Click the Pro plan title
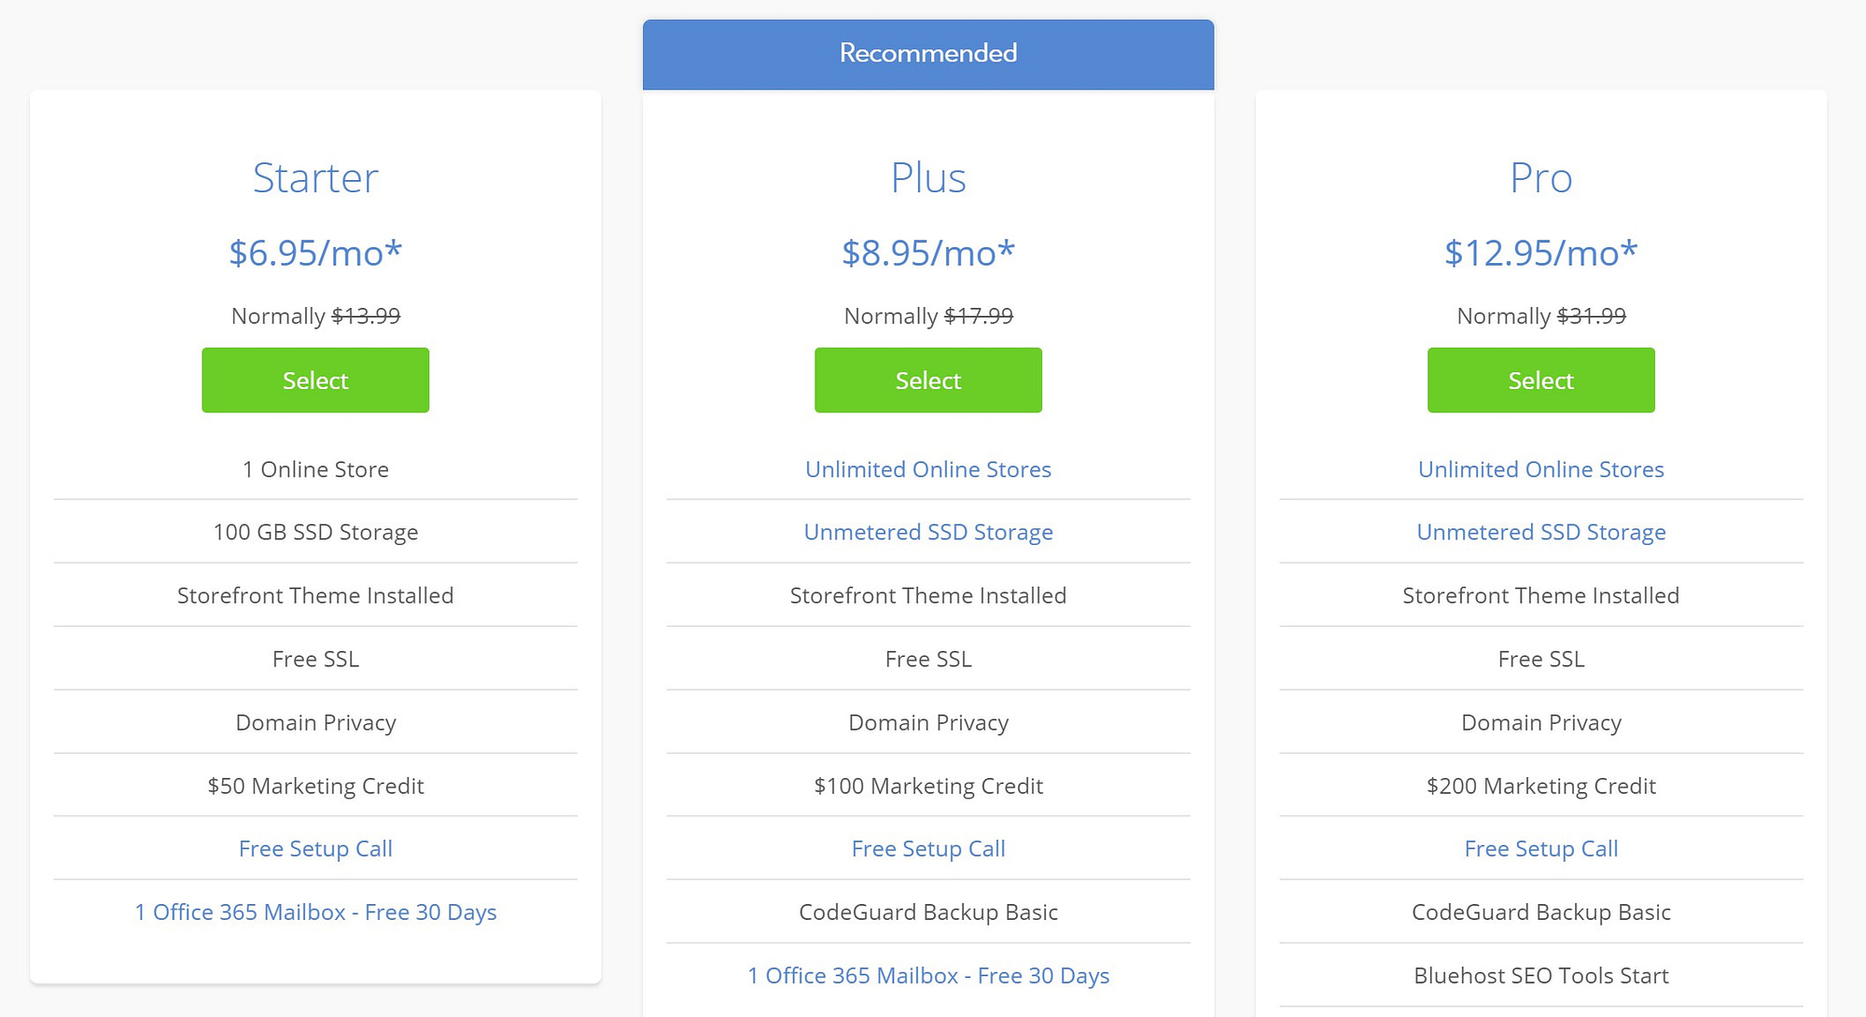This screenshot has width=1866, height=1017. pyautogui.click(x=1539, y=177)
